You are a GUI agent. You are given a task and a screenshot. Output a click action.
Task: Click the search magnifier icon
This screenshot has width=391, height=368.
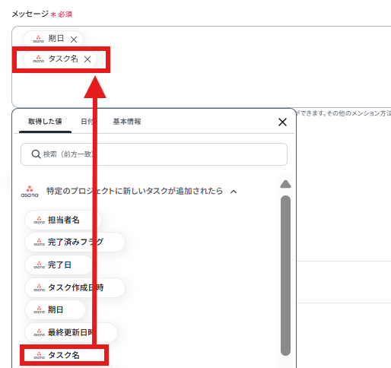pyautogui.click(x=36, y=154)
